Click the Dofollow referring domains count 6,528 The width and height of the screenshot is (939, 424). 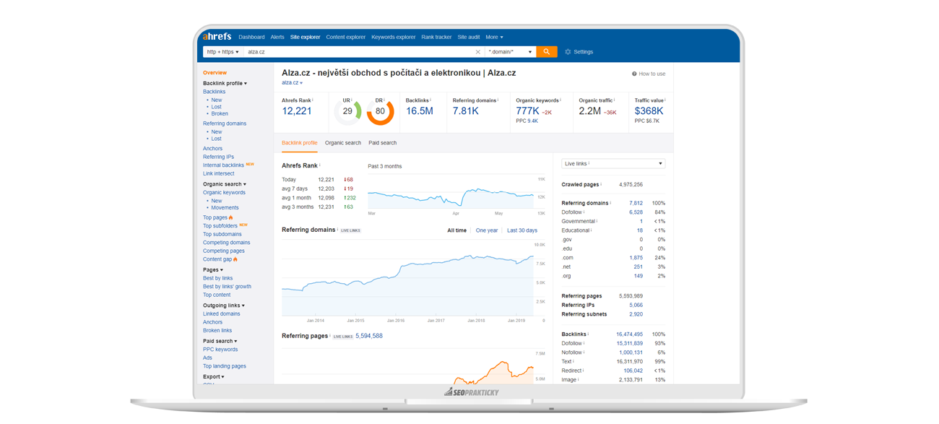click(636, 212)
